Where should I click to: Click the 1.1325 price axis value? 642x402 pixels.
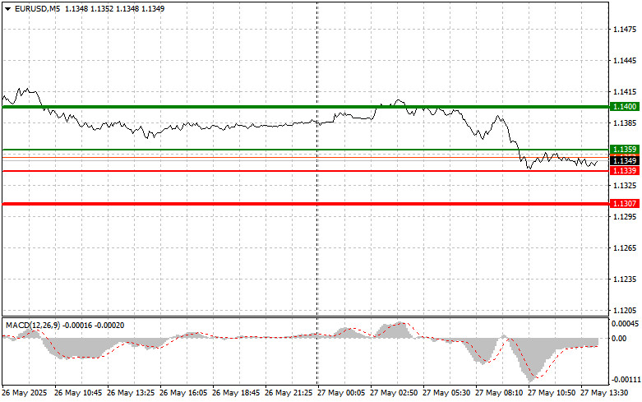pyautogui.click(x=625, y=186)
